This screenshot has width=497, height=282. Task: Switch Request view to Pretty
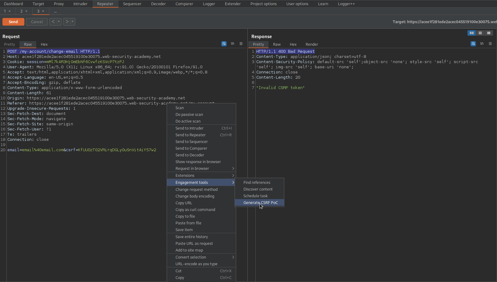9,45
